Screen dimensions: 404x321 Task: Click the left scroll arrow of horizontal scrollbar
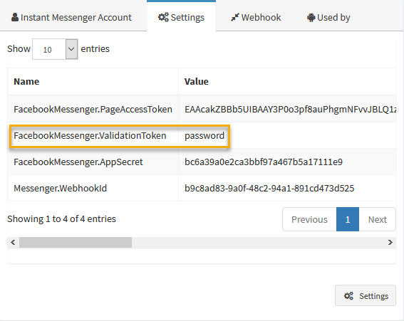click(x=13, y=242)
